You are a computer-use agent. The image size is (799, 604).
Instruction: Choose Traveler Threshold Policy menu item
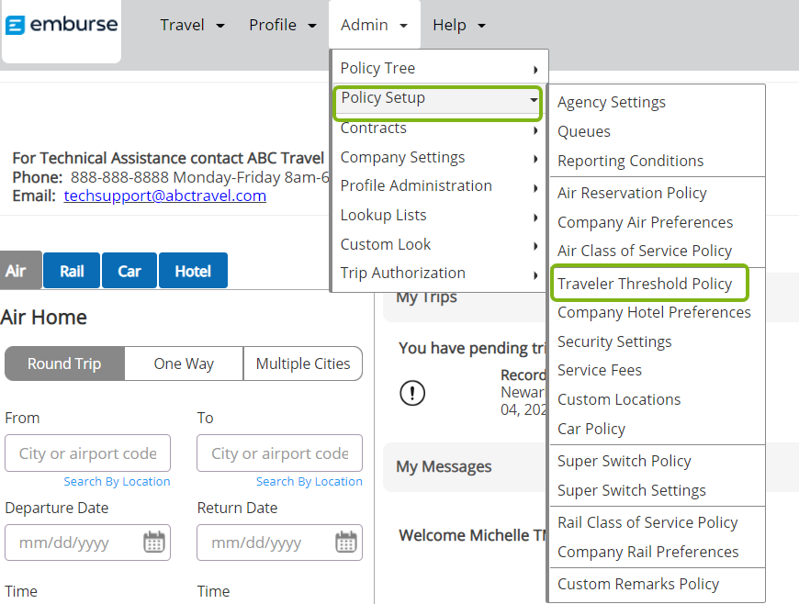[x=645, y=283]
